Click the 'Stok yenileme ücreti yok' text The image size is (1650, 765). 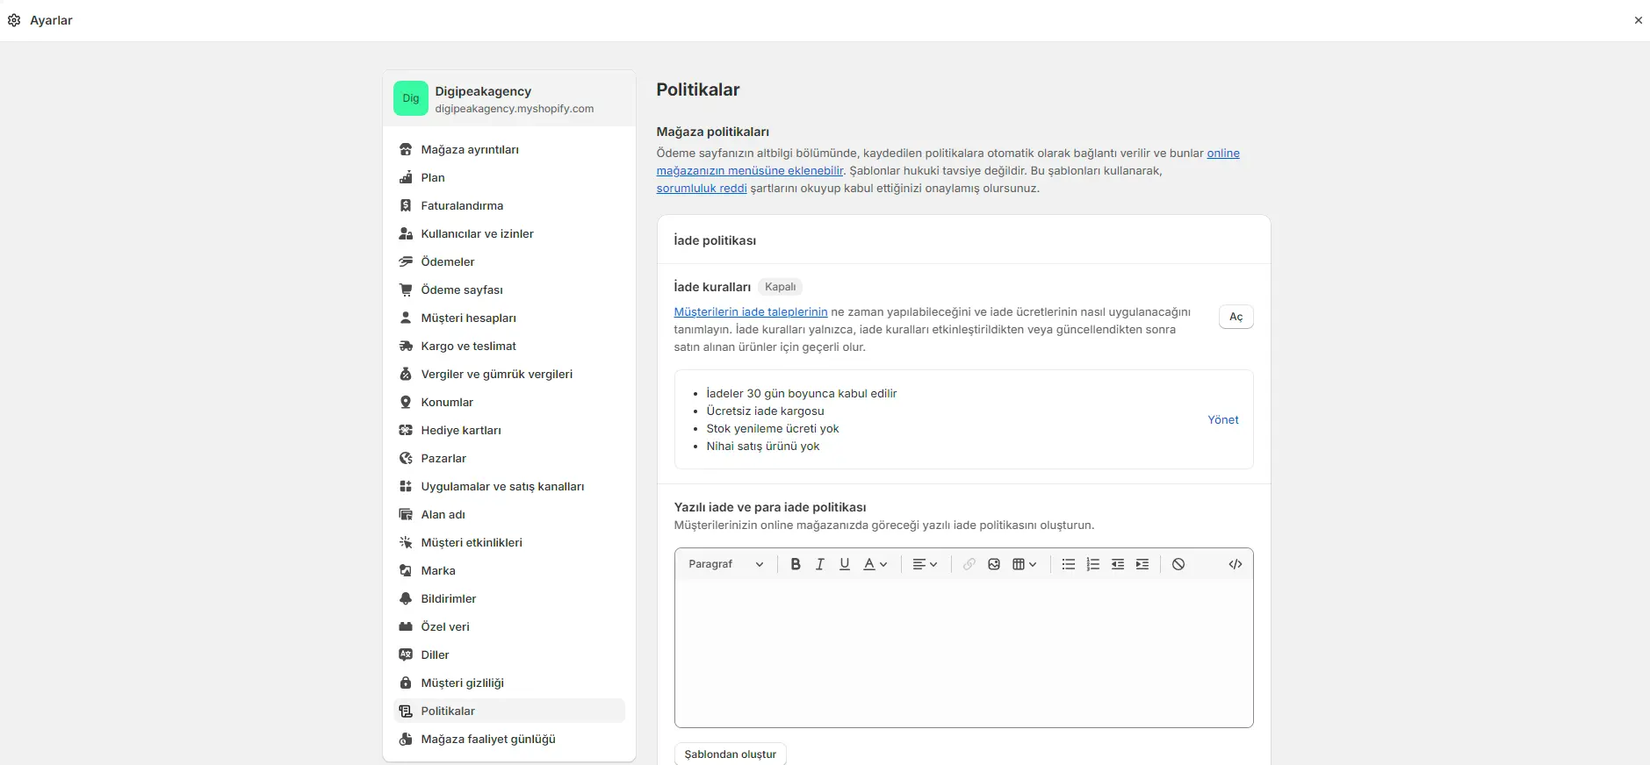tap(773, 428)
